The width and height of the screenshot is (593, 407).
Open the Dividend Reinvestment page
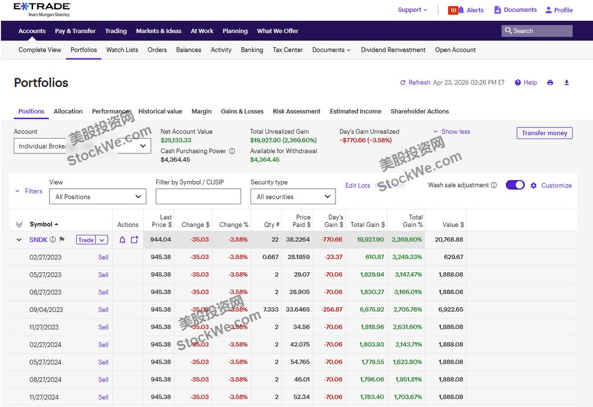(393, 50)
